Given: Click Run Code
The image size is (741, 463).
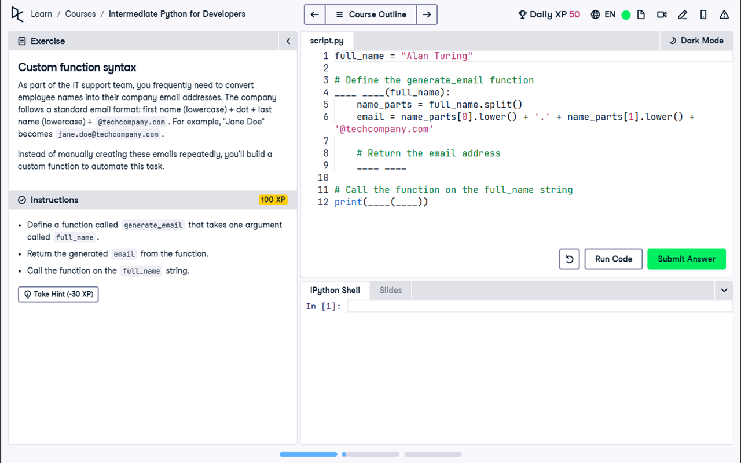Looking at the screenshot, I should tap(614, 259).
